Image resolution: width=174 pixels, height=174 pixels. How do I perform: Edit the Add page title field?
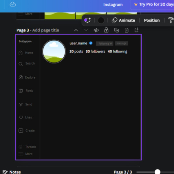(46, 30)
